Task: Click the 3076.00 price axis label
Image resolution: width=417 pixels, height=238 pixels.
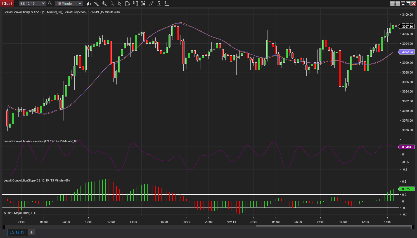Action: tap(407, 130)
